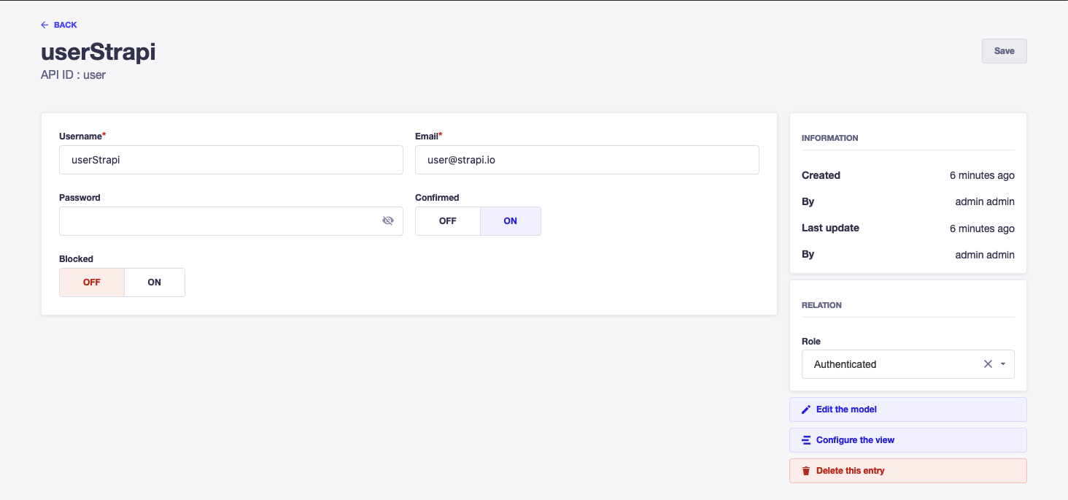The width and height of the screenshot is (1068, 500).
Task: Click the Last update label
Action: tap(830, 228)
